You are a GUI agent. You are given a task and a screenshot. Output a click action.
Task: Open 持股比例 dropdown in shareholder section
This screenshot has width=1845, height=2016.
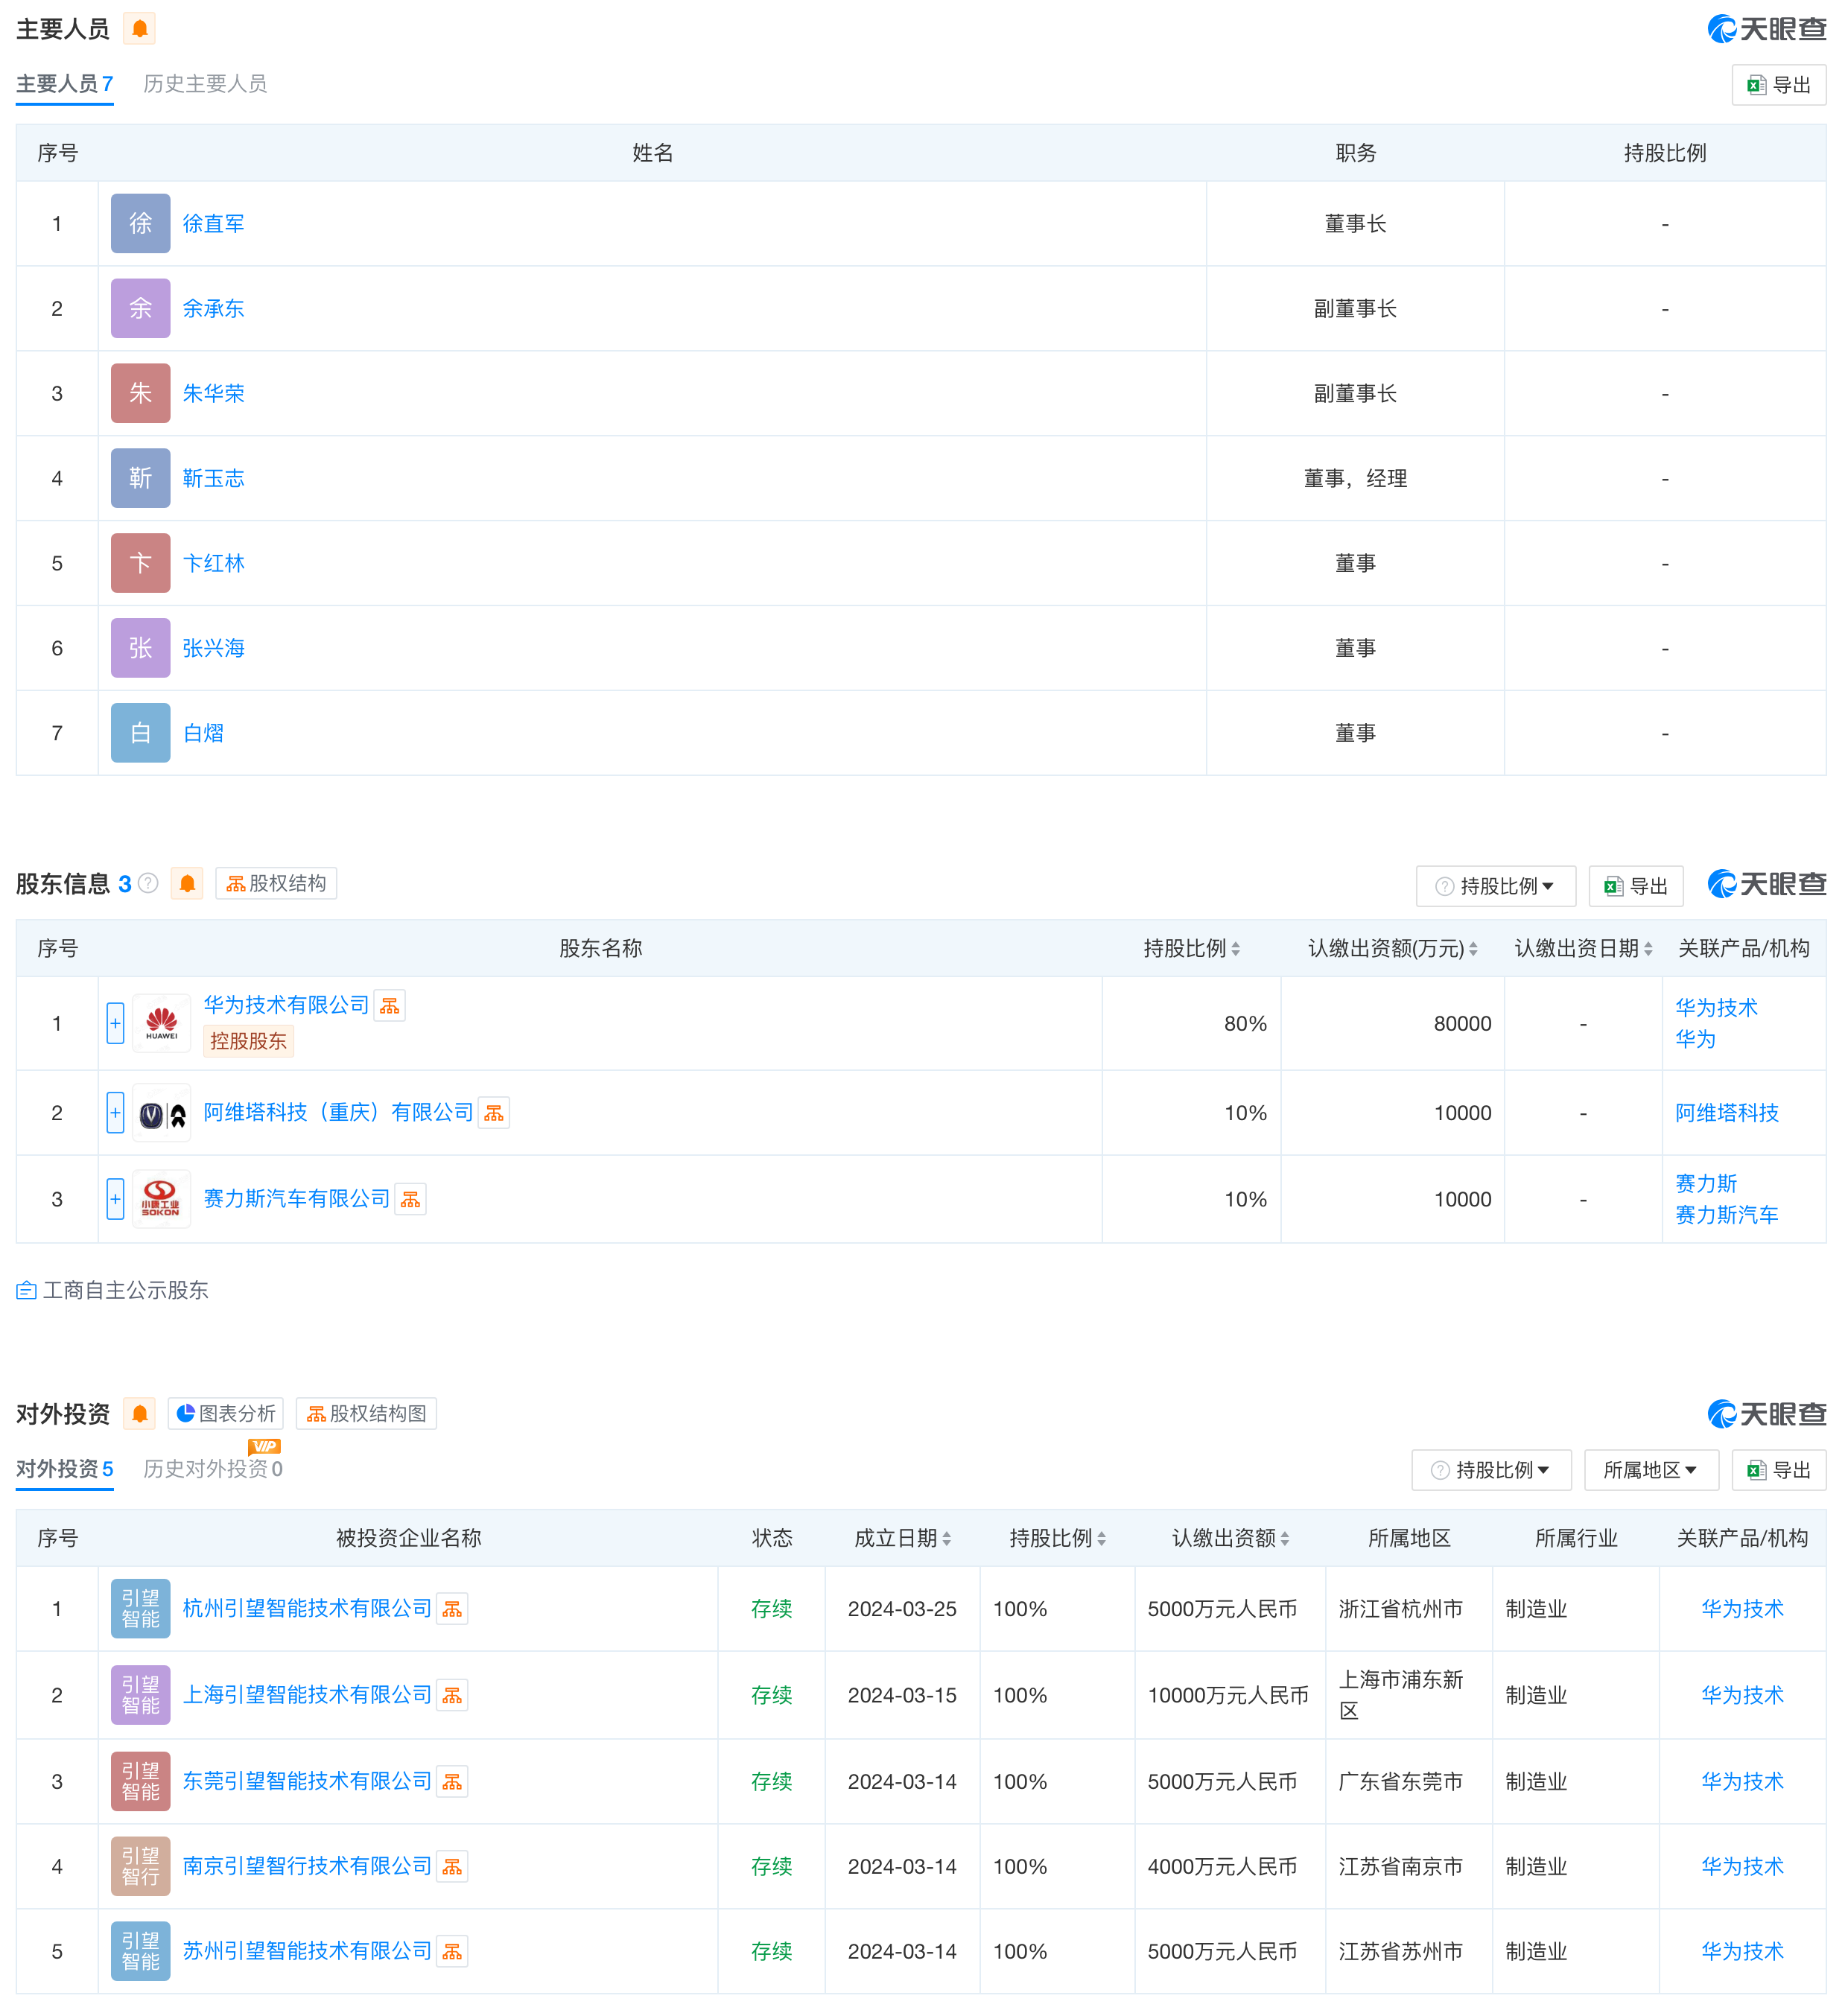[x=1496, y=887]
